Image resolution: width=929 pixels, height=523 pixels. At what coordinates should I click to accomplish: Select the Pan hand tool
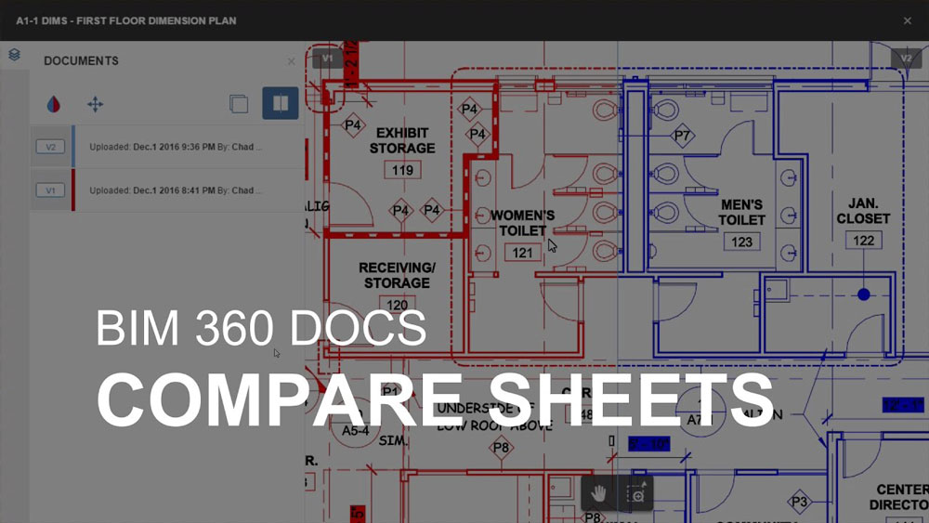599,492
